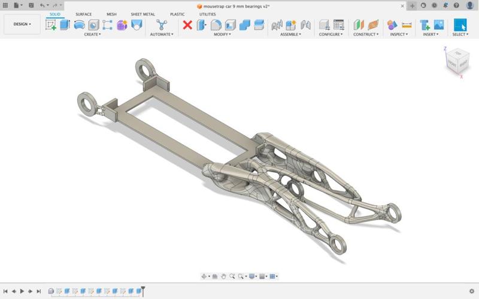Expand the CREATE menu

pos(92,35)
